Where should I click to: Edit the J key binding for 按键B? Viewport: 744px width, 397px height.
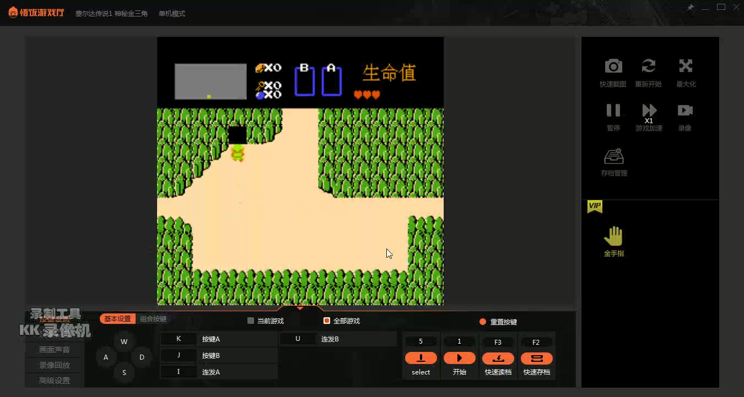(x=179, y=355)
